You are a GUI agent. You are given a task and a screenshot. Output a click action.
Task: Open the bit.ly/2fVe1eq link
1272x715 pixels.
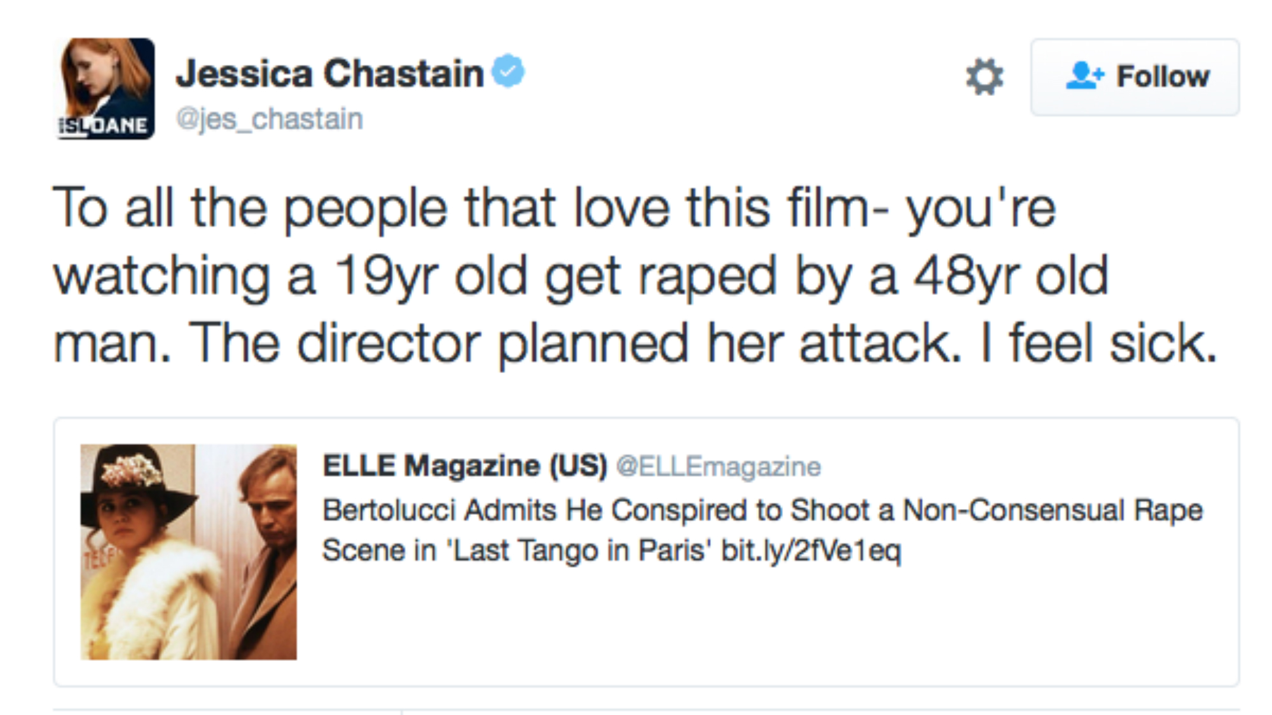tap(811, 550)
